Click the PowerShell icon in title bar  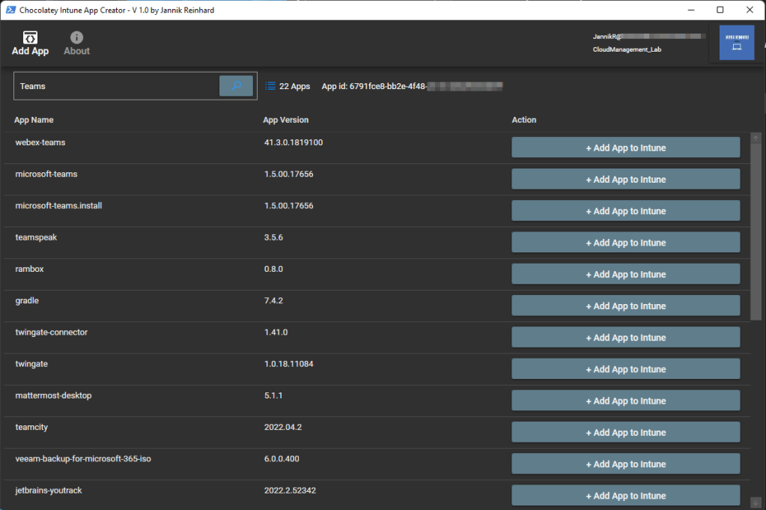(12, 10)
